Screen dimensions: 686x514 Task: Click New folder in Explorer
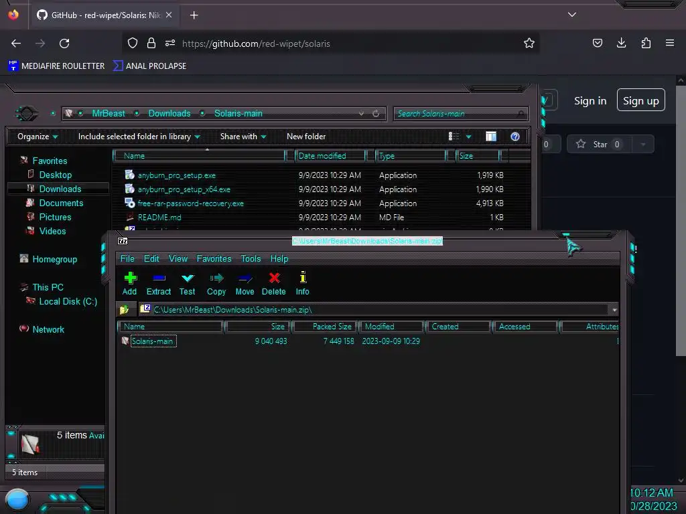pyautogui.click(x=306, y=137)
